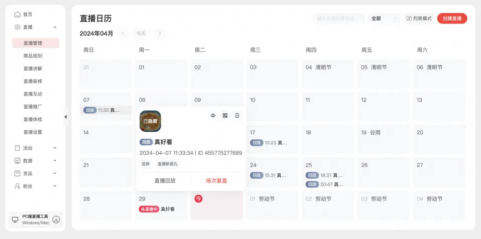Select 直播管理 in the sidebar
The width and height of the screenshot is (481, 239).
[x=36, y=43]
